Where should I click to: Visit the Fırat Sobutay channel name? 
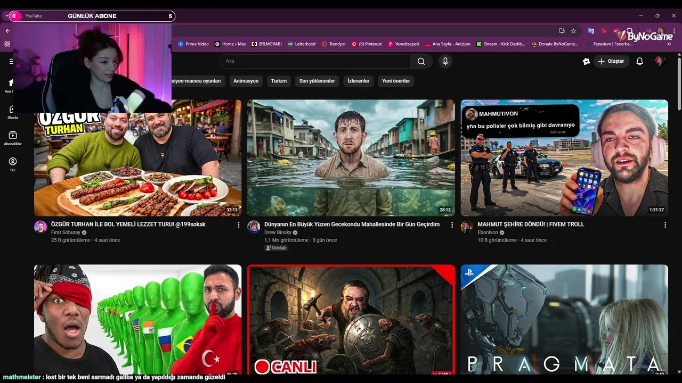click(66, 232)
